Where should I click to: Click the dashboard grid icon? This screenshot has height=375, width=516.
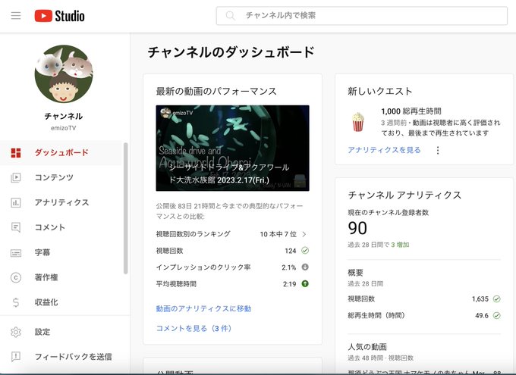16,153
